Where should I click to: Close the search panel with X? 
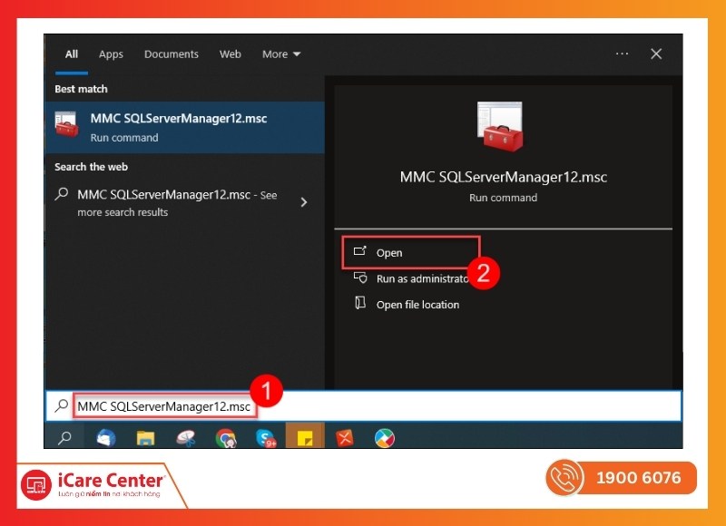click(656, 54)
